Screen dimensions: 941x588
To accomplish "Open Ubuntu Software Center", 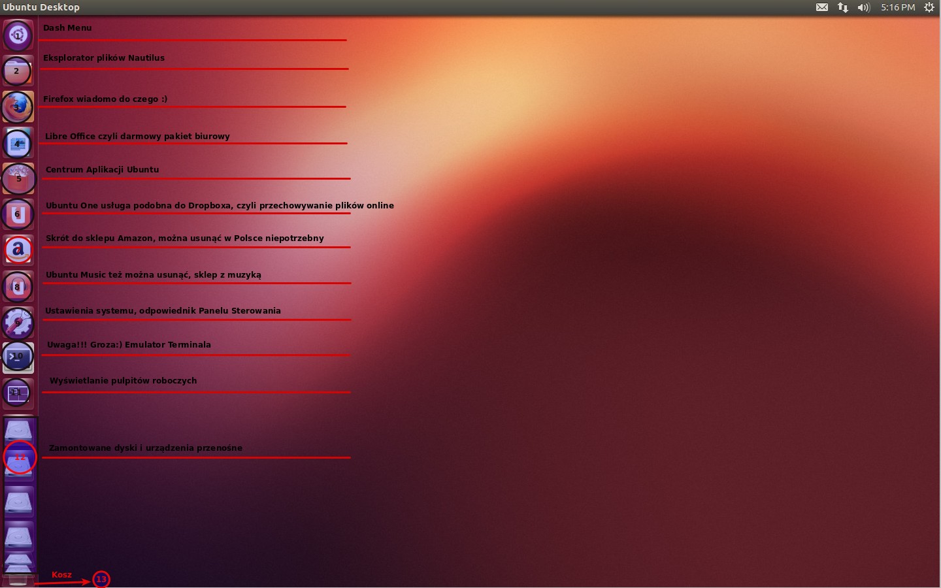I will [x=18, y=178].
